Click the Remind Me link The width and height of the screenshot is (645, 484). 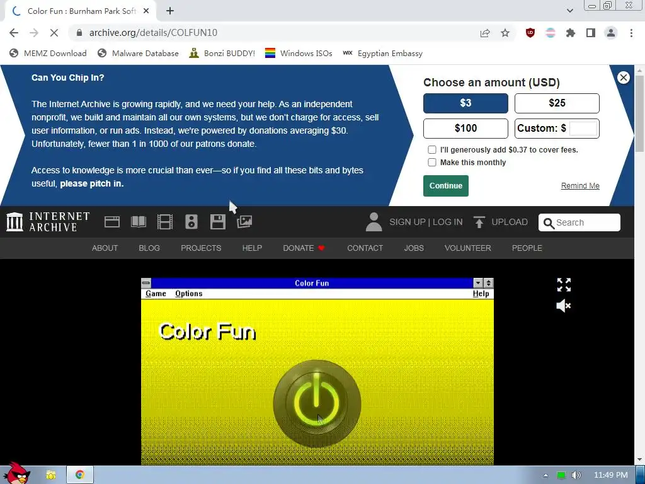[580, 186]
